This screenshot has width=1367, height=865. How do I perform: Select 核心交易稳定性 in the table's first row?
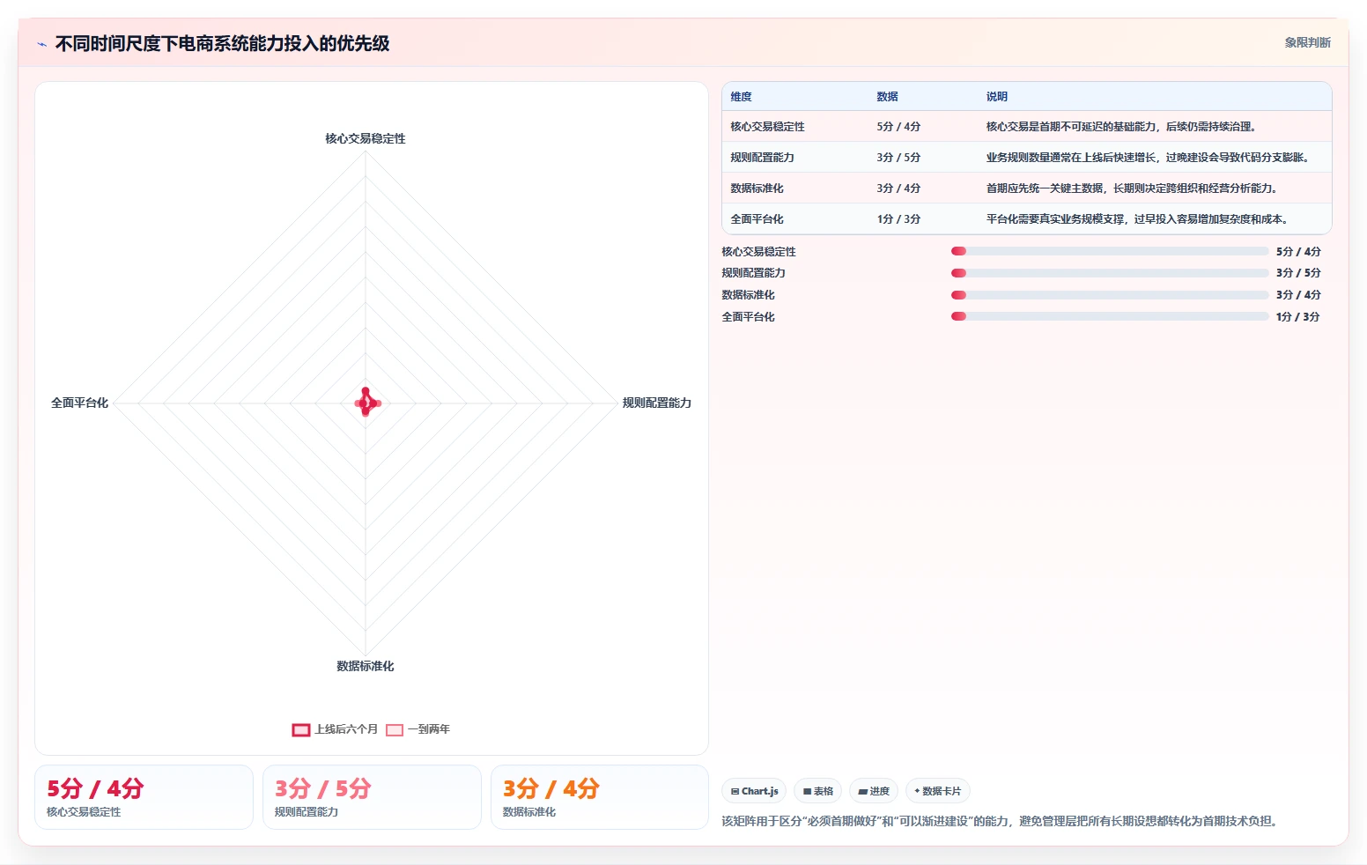click(x=767, y=127)
